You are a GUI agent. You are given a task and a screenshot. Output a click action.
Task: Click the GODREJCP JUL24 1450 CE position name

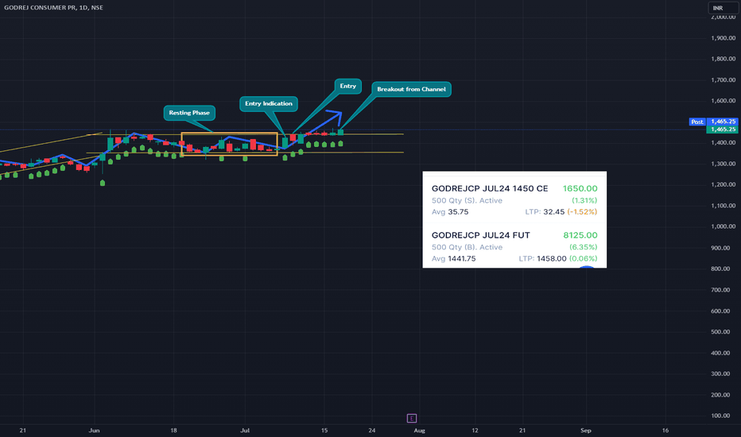[490, 188]
